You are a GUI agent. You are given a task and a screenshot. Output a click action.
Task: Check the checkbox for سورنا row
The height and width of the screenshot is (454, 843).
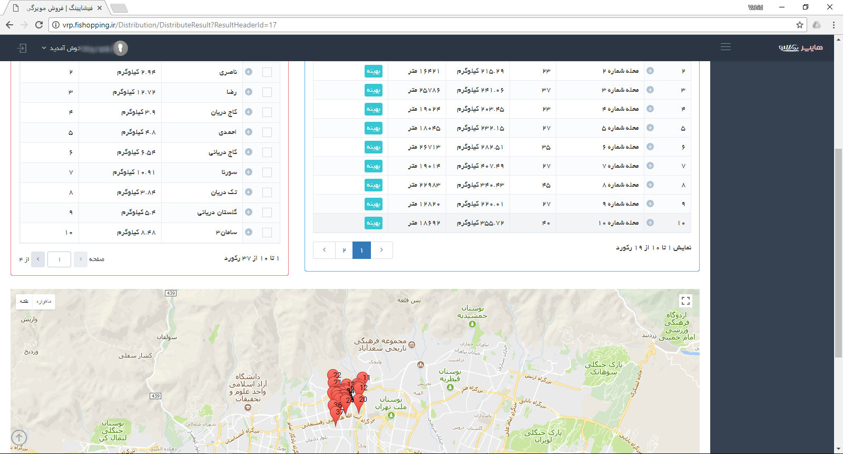[x=267, y=172]
